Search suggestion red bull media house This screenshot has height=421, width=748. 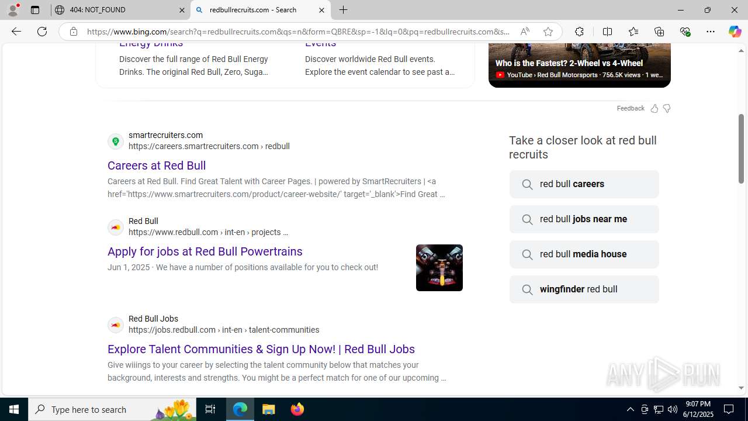point(584,254)
